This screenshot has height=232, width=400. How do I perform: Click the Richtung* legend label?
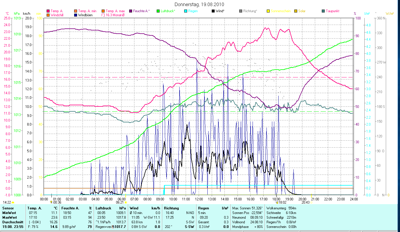pos(250,11)
